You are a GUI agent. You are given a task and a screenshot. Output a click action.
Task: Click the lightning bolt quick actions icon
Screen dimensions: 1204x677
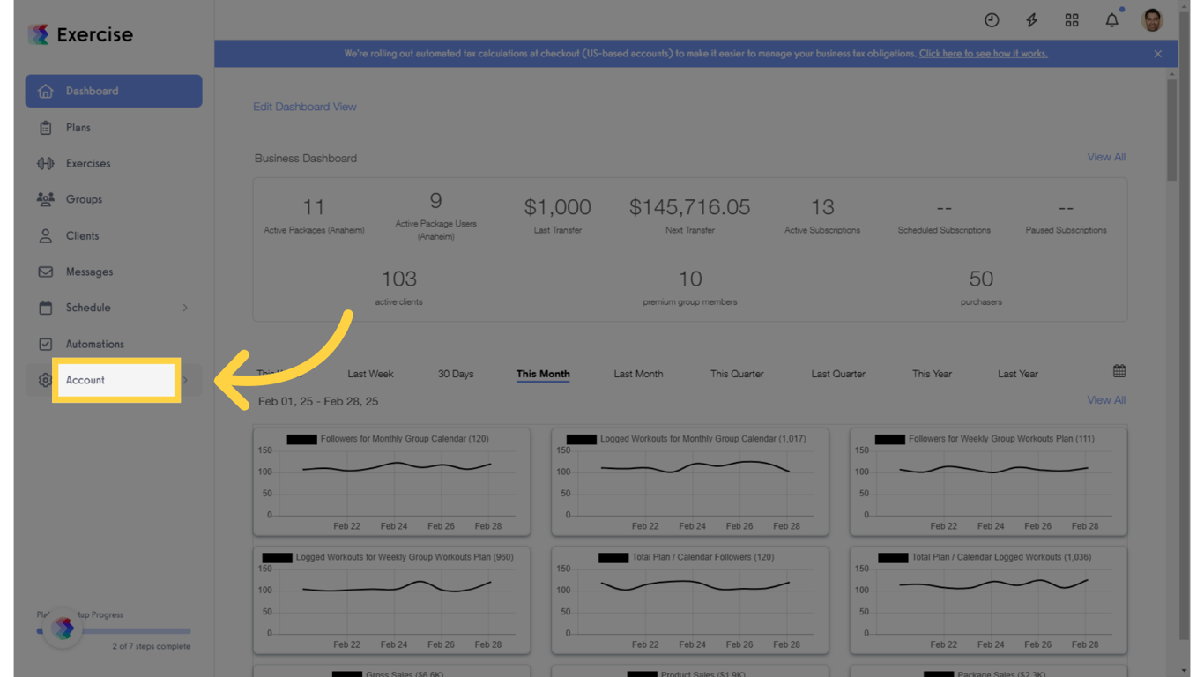point(1031,20)
